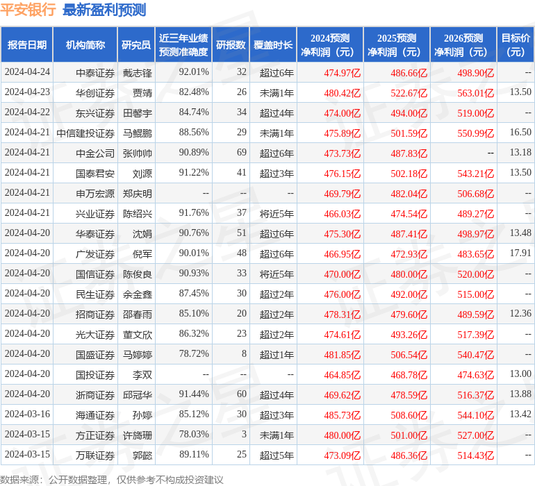Select researcher 倪军
The image size is (535, 486).
click(x=142, y=254)
